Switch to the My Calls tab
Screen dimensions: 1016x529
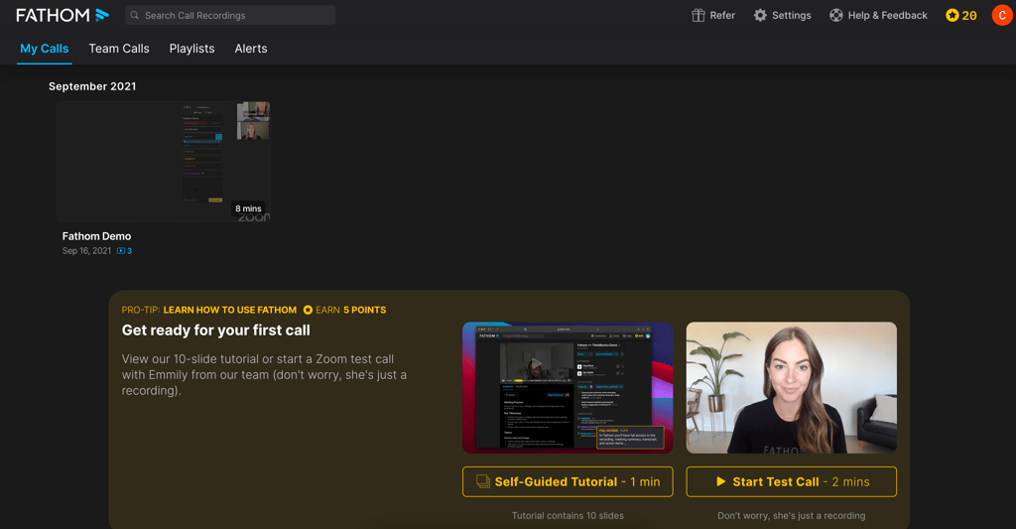(x=44, y=49)
